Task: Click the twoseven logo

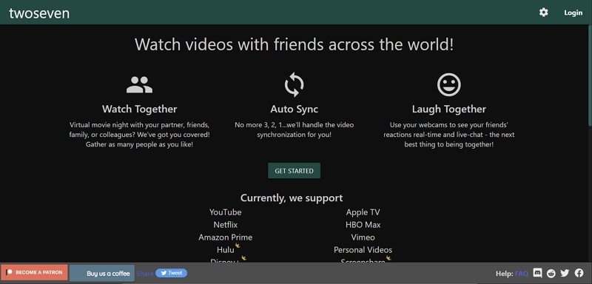Action: pos(39,13)
